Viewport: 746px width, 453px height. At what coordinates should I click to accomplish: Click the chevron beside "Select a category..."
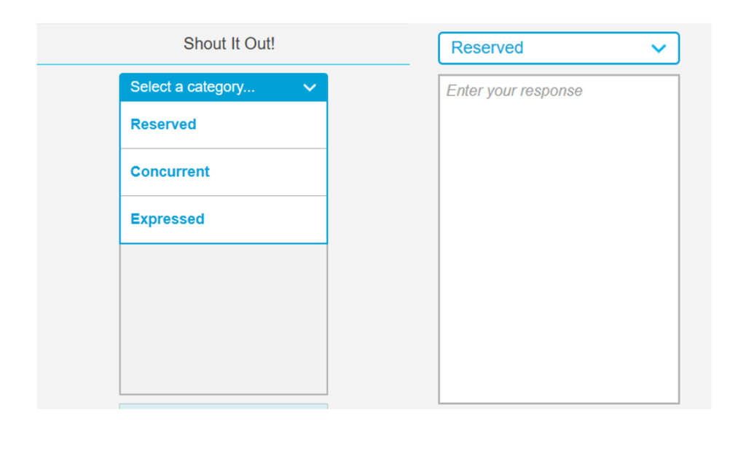pyautogui.click(x=310, y=87)
